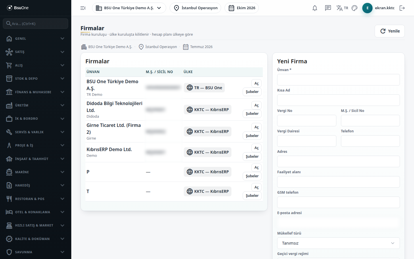This screenshot has width=414, height=259.
Task: Click the Yenile refresh button
Action: pos(390,31)
